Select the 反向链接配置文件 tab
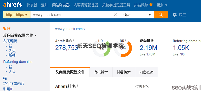 coord(70,72)
